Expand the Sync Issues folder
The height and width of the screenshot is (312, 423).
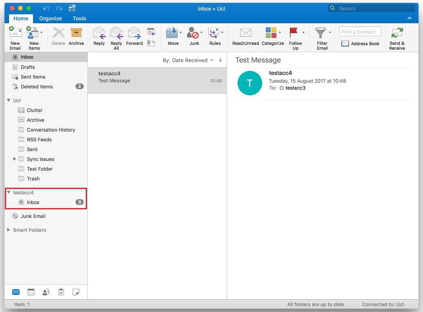pos(15,159)
